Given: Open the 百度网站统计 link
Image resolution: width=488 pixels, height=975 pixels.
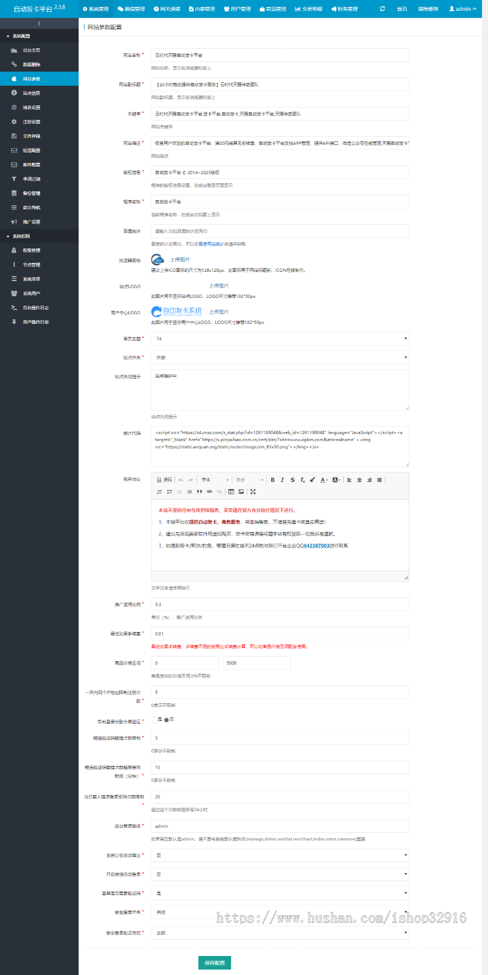Looking at the screenshot, I should click(210, 244).
